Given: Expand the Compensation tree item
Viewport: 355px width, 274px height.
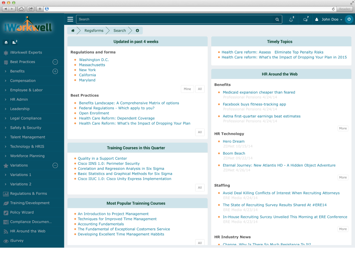Looking at the screenshot, I should point(6,81).
